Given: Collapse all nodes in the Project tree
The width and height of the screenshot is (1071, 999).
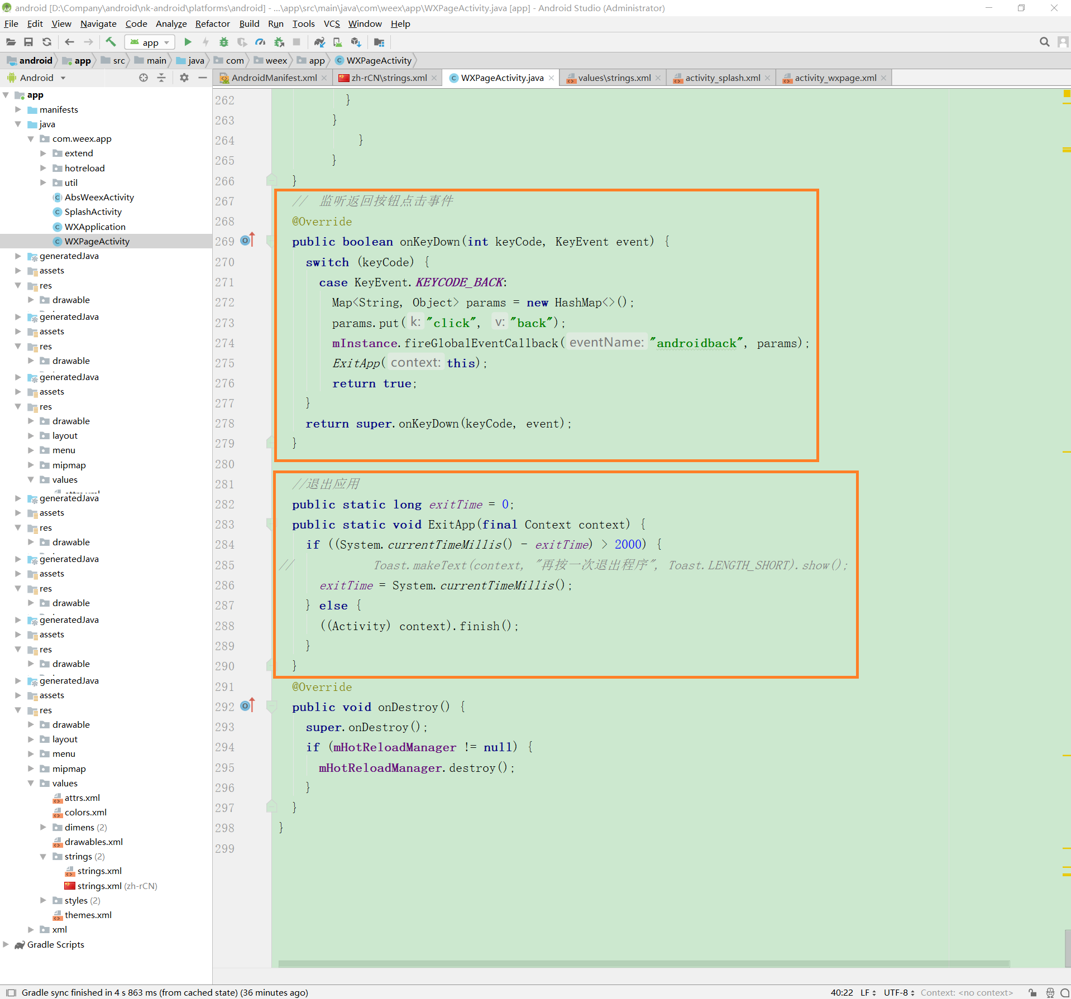Looking at the screenshot, I should tap(161, 78).
